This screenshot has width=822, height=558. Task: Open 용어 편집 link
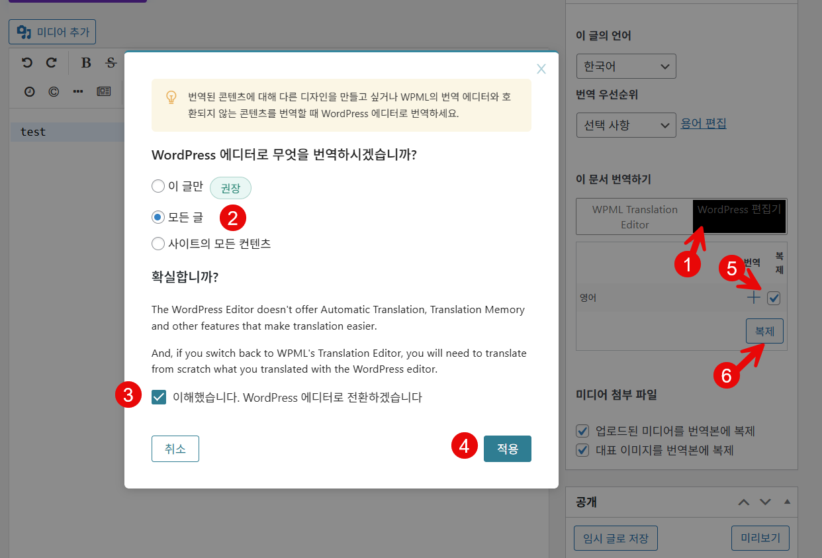[704, 123]
